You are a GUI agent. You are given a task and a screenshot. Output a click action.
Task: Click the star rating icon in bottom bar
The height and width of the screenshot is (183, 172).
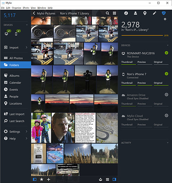(x=41, y=179)
